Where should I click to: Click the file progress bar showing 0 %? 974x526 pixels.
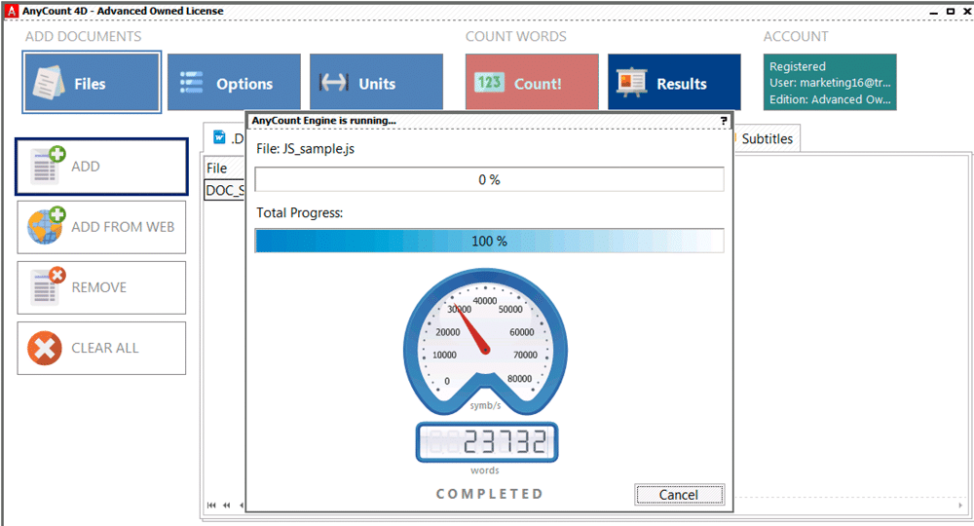click(490, 179)
